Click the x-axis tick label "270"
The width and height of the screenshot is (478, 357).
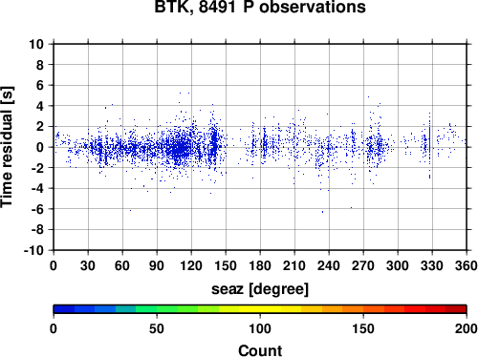(x=363, y=265)
